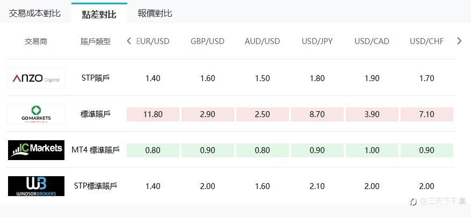This screenshot has width=471, height=217.
Task: Open the 報價對比 tab
Action: (155, 13)
